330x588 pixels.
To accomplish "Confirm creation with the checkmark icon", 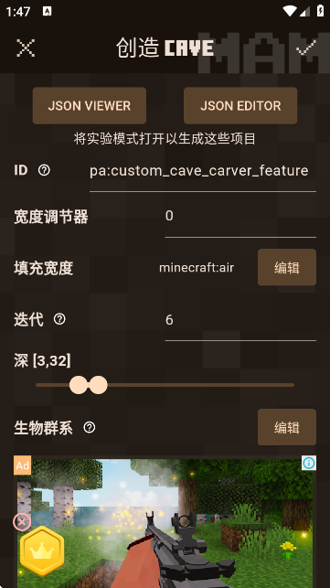I will click(x=305, y=48).
